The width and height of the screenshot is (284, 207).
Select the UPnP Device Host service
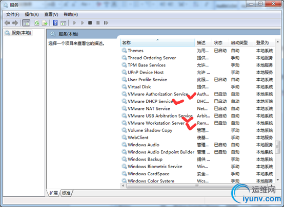(197, 72)
